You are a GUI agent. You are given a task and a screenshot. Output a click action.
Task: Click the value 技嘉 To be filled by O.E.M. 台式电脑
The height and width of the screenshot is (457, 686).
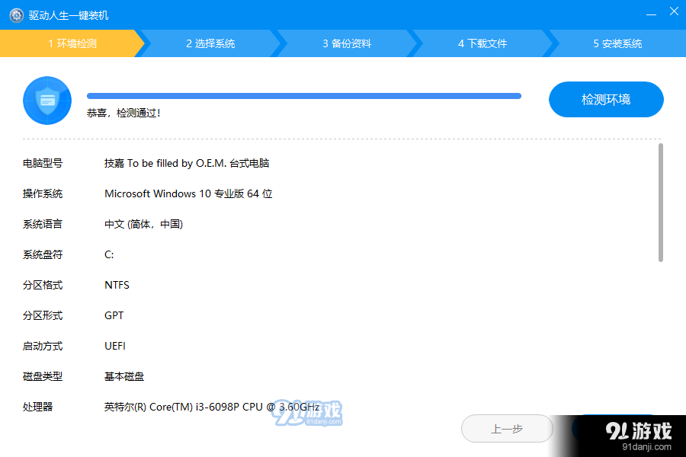click(x=187, y=163)
